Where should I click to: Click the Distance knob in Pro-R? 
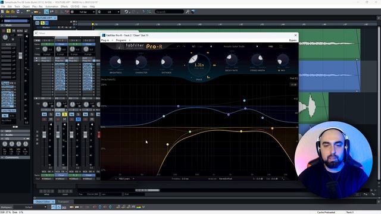pos(167,62)
